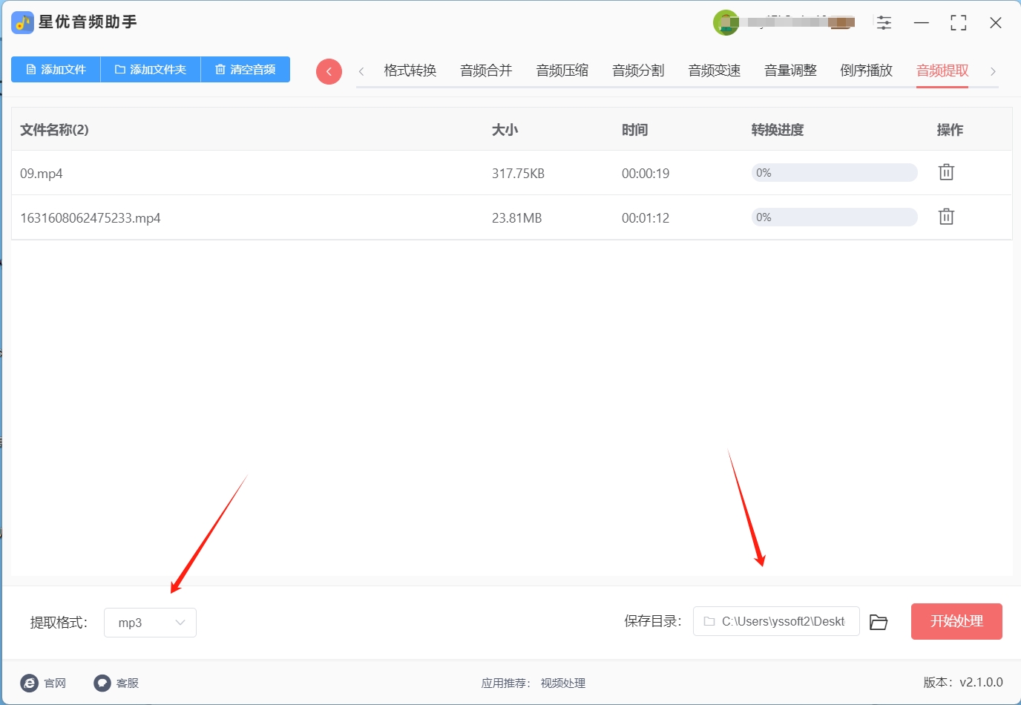This screenshot has width=1021, height=705.
Task: Open the save directory folder browser icon
Action: point(879,622)
